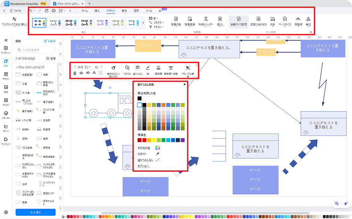352x219 pixels.
Task: Open the ファイル menu
Action: (x=15, y=11)
